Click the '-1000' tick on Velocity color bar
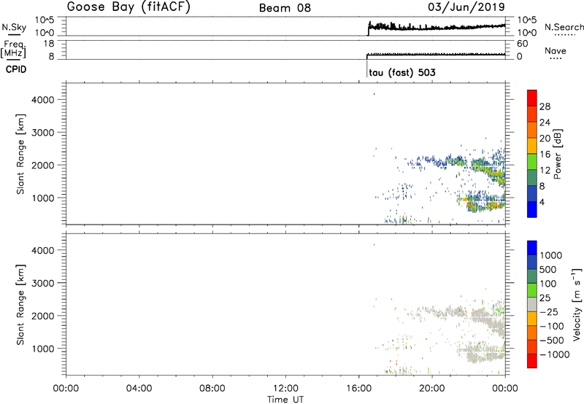 coord(554,354)
